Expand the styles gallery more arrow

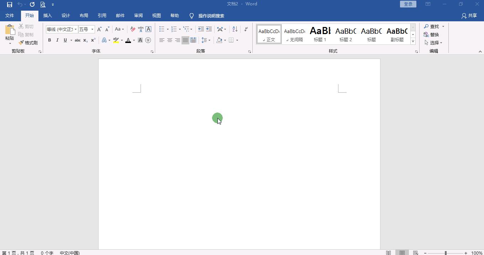[413, 42]
